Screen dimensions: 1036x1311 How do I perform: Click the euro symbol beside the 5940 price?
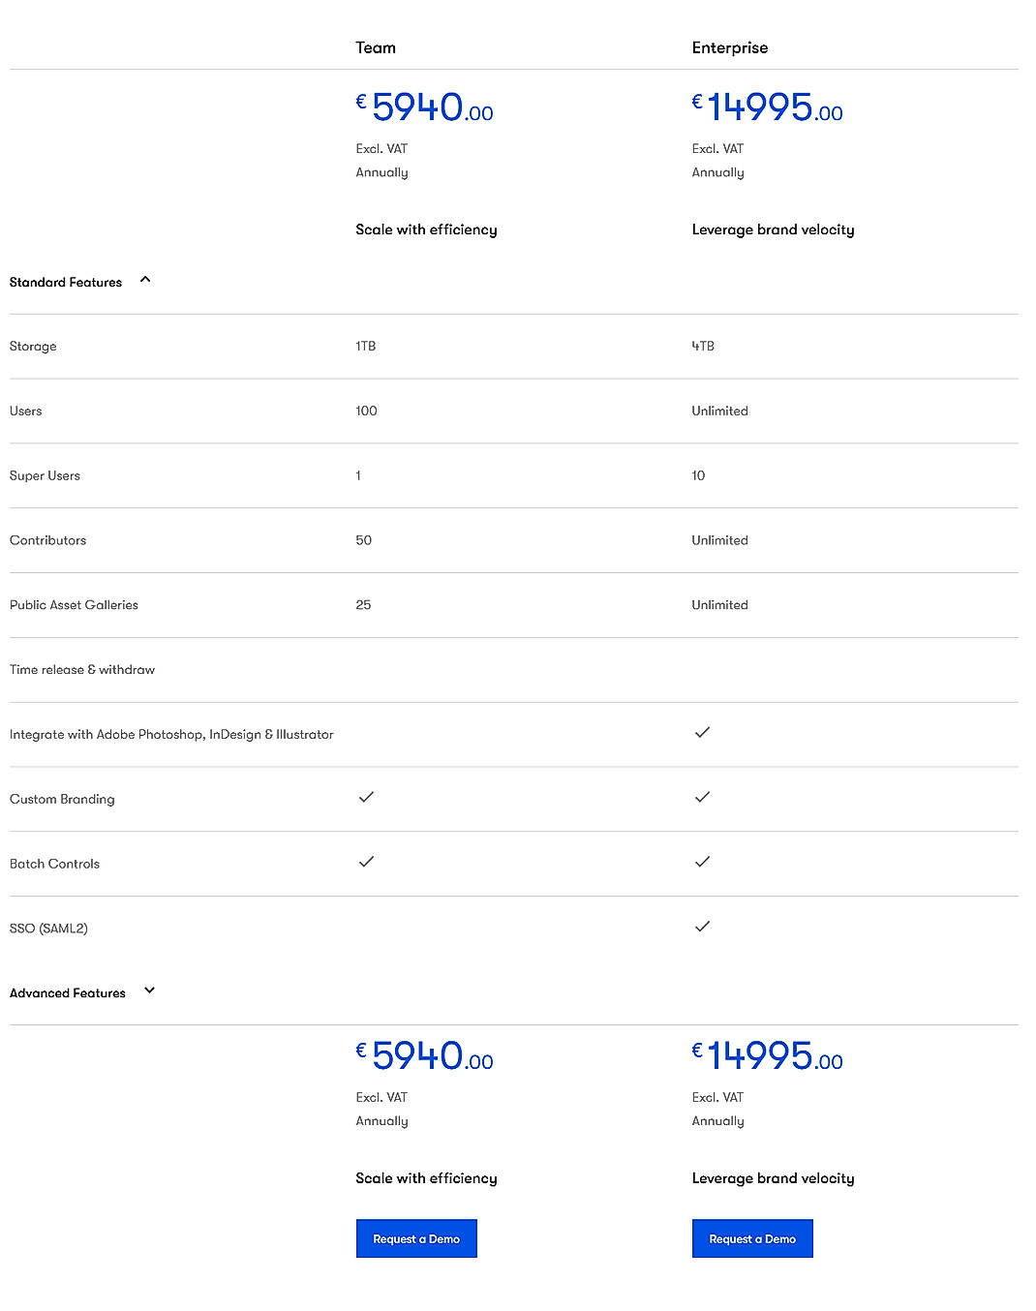click(359, 99)
